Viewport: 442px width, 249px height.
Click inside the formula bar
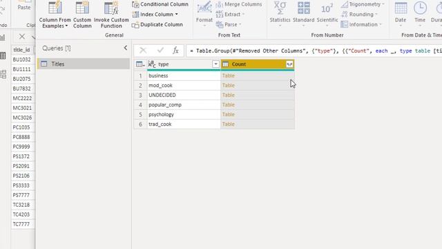(314, 50)
